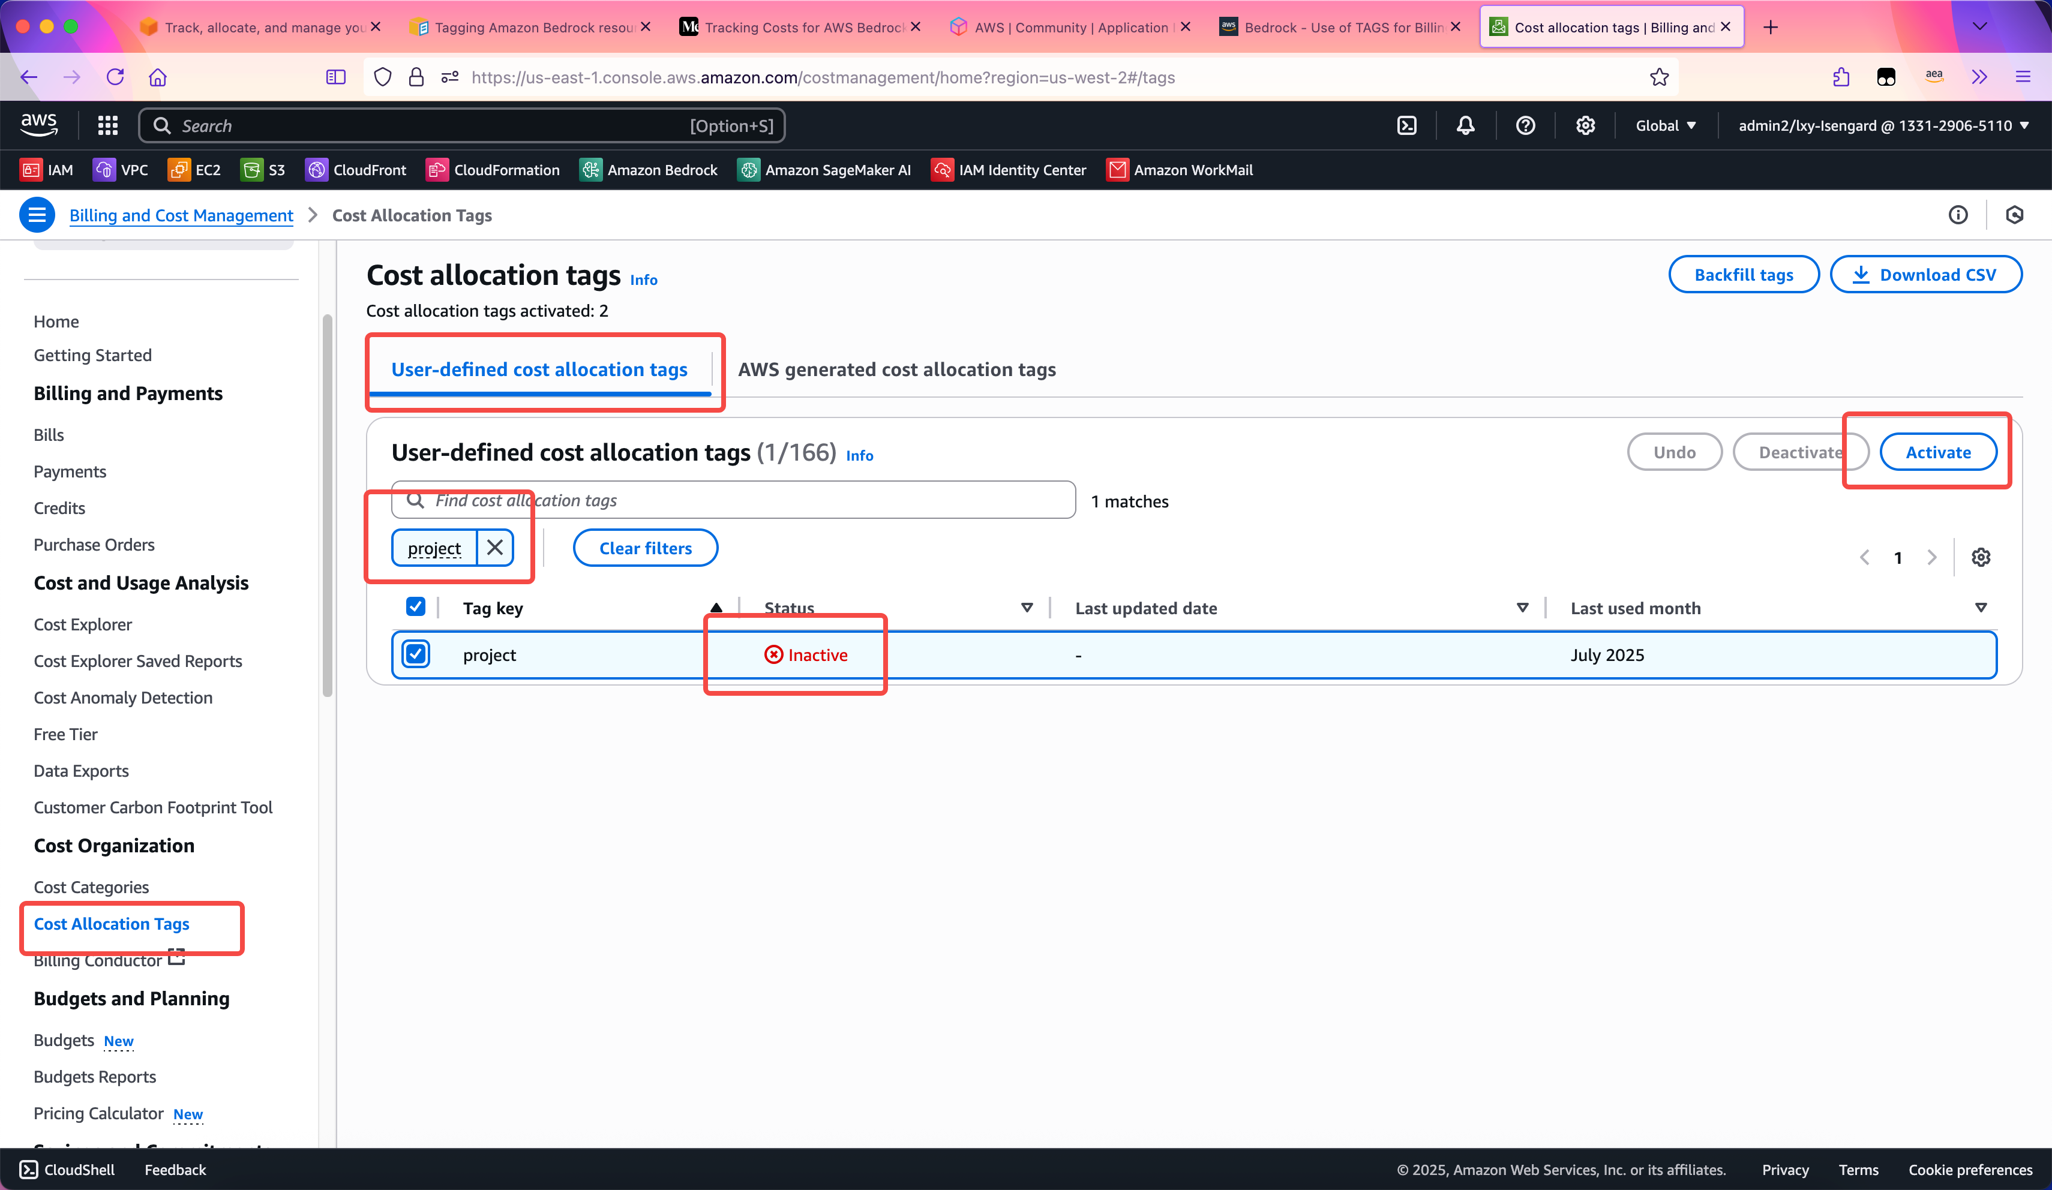2052x1190 pixels.
Task: Open Budgets in the sidebar
Action: coord(64,1040)
